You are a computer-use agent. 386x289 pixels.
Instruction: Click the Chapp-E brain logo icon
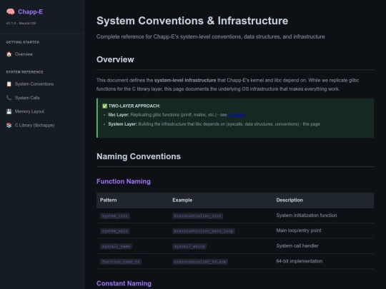click(10, 11)
